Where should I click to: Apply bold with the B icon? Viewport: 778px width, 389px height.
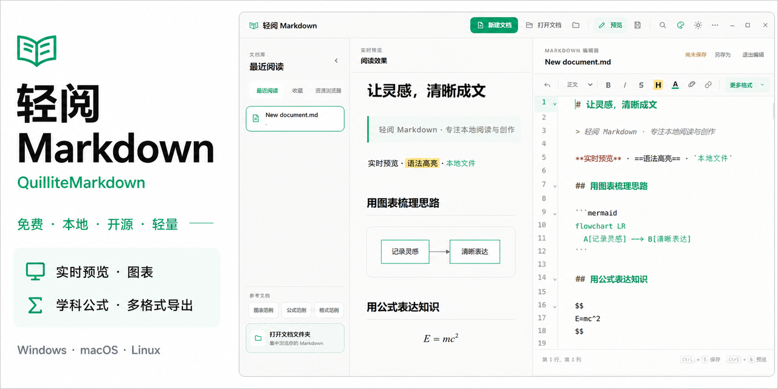pos(608,85)
